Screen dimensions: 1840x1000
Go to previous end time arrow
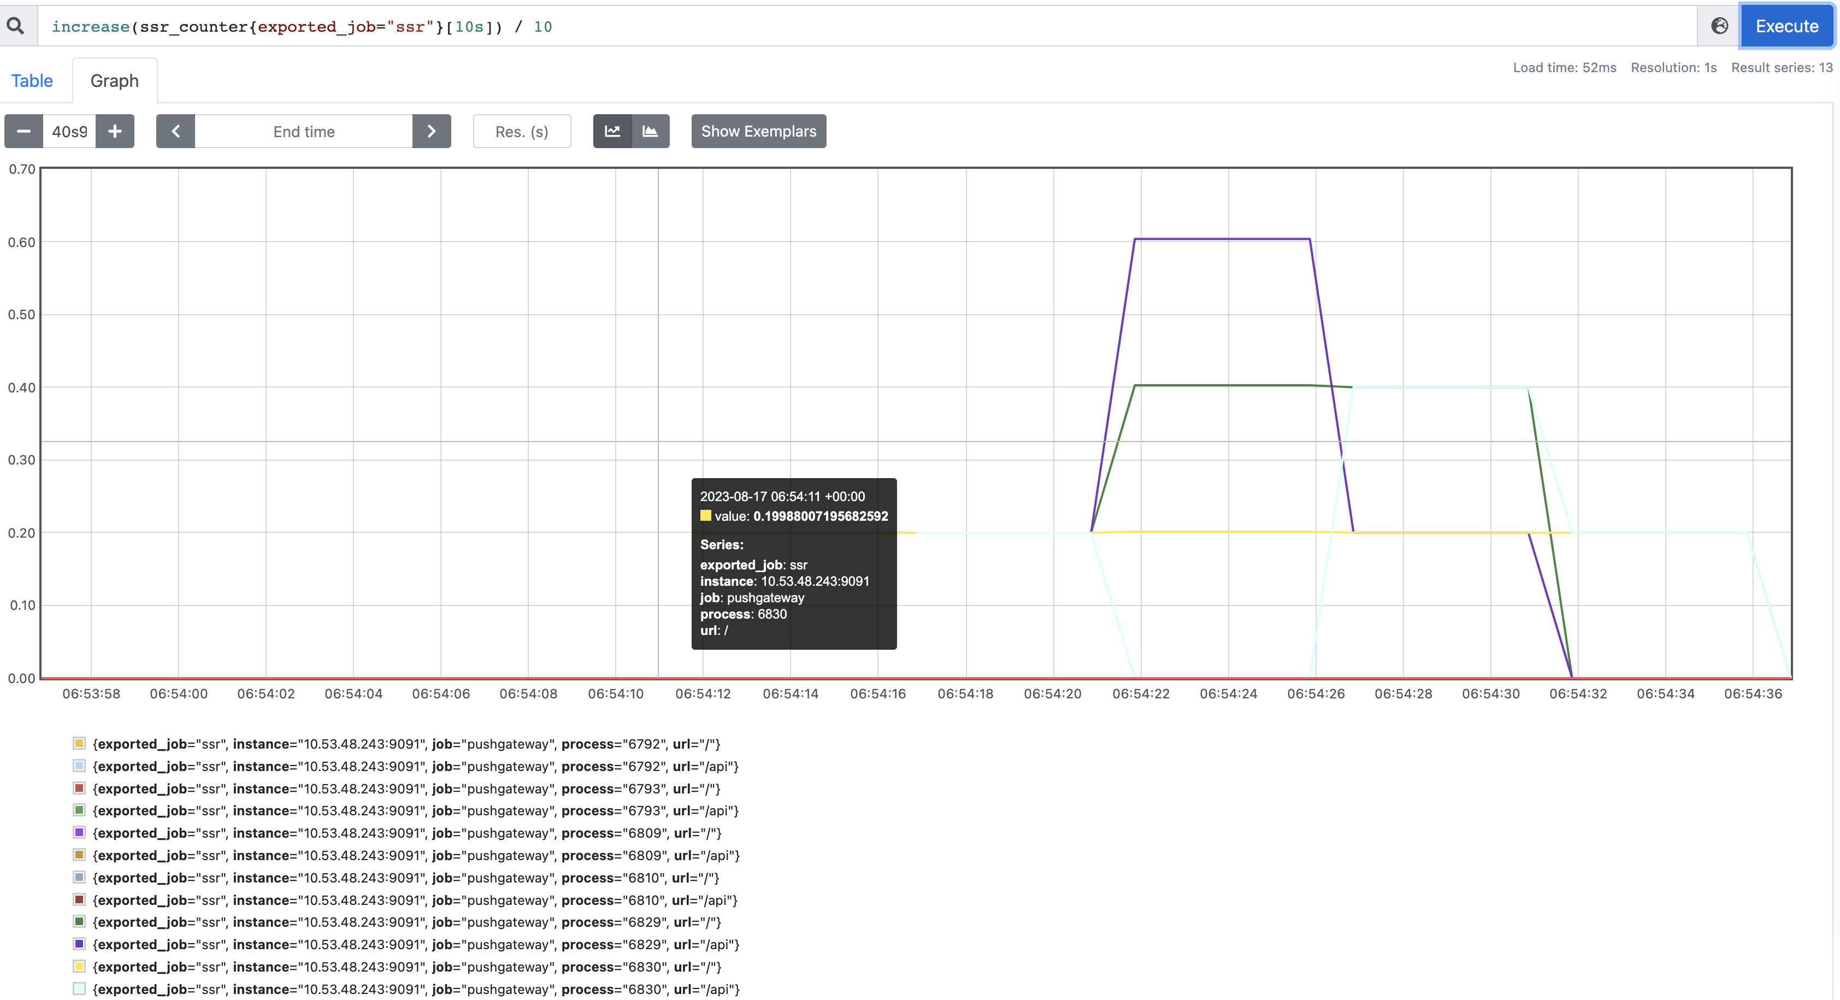coord(176,132)
